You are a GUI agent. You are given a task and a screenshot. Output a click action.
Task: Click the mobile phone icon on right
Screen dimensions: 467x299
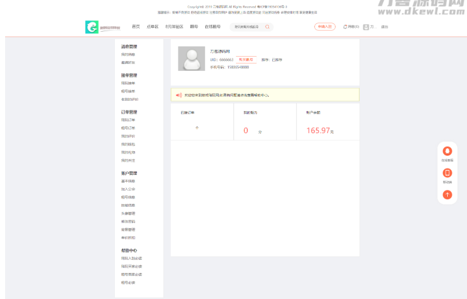point(447,173)
